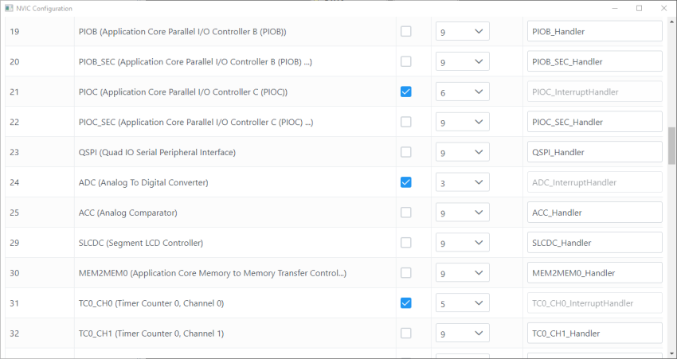Expand the ADC priority dropdown
The image size is (677, 359).
(462, 182)
